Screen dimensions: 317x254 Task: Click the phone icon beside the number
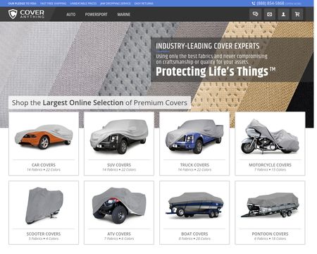click(254, 4)
